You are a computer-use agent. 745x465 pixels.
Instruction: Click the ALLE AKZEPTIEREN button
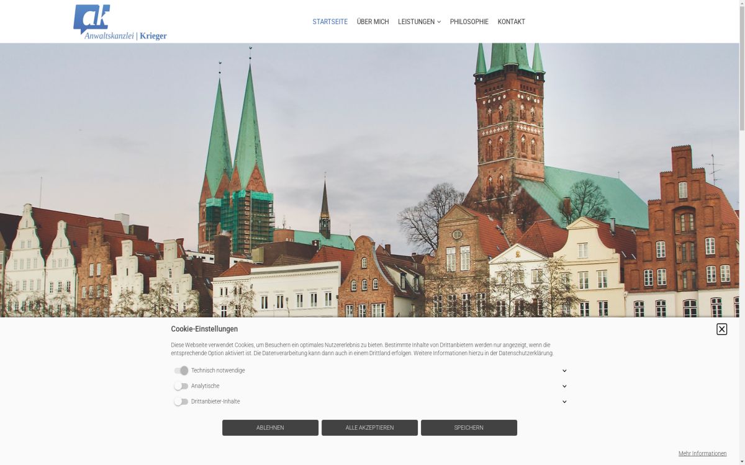point(369,427)
